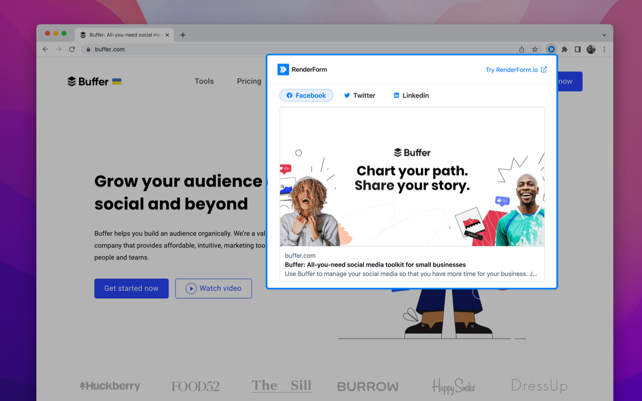This screenshot has width=642, height=401.
Task: Open the tab-strip chevron dropdown
Action: [604, 35]
